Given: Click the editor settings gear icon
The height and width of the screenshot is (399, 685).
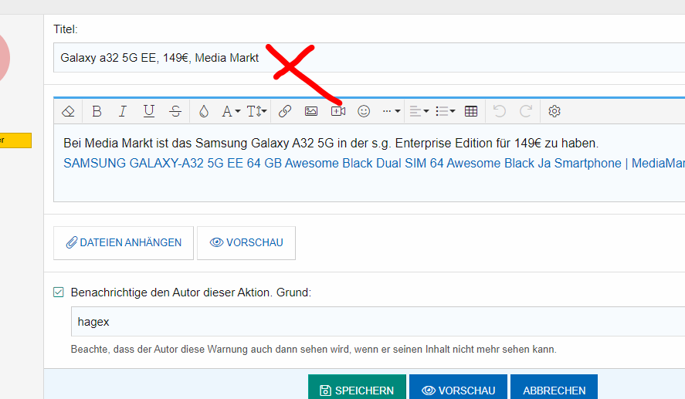Looking at the screenshot, I should [554, 111].
